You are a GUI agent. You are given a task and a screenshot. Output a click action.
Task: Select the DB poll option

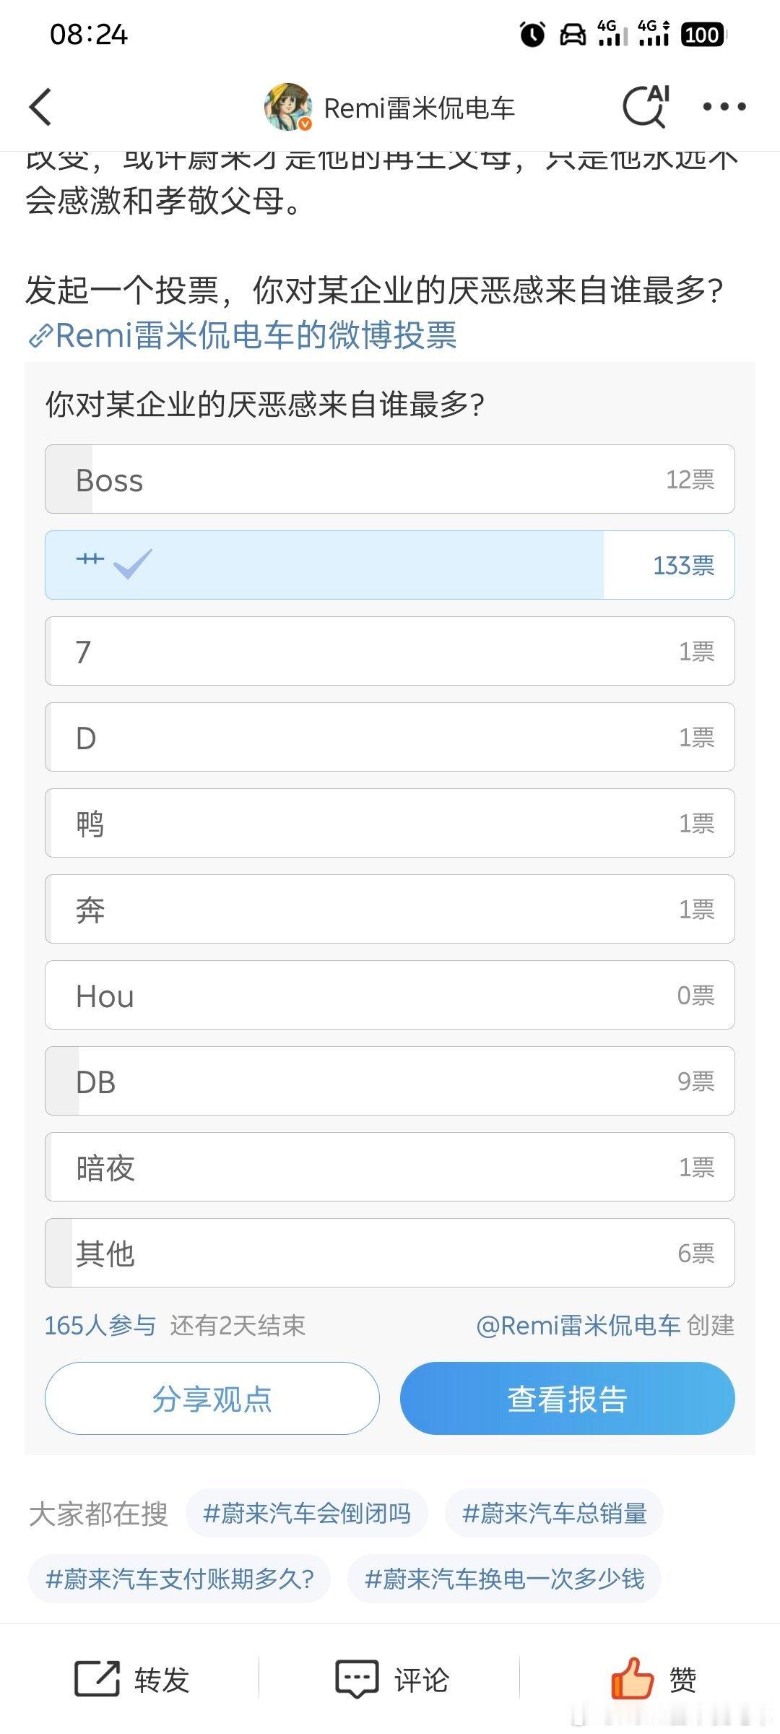pos(390,1081)
